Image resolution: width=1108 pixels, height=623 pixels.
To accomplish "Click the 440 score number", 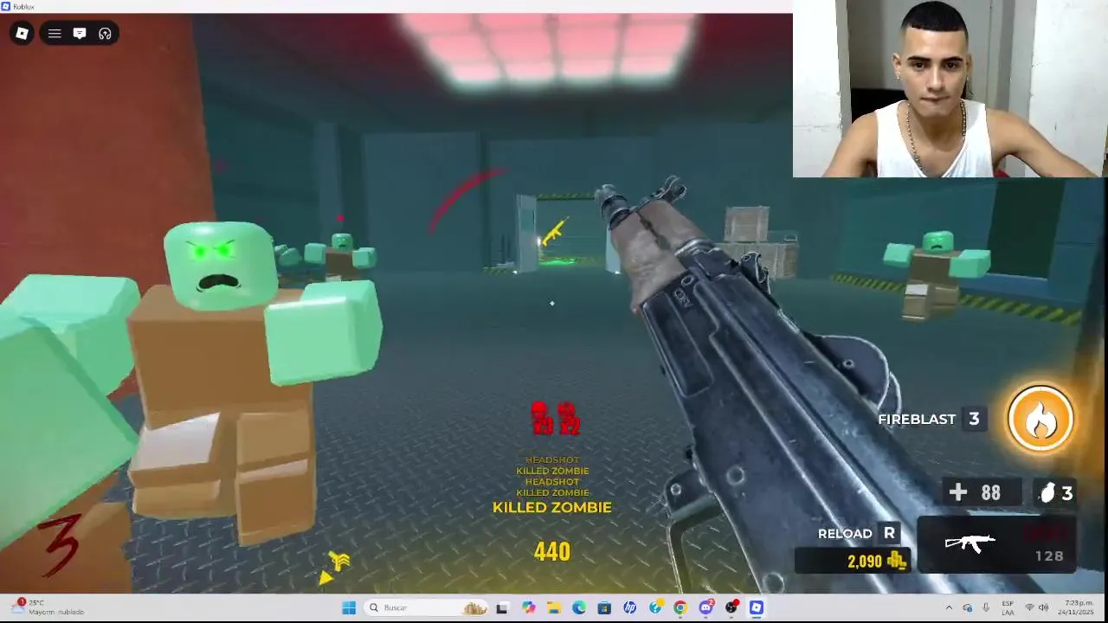I will click(552, 551).
